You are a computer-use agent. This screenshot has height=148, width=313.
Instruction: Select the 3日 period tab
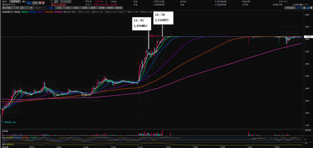(68, 8)
